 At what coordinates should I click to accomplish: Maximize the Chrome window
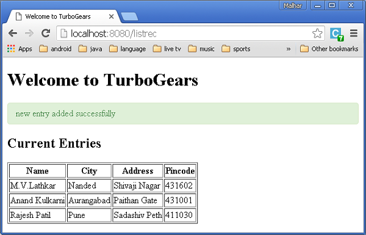click(x=332, y=5)
